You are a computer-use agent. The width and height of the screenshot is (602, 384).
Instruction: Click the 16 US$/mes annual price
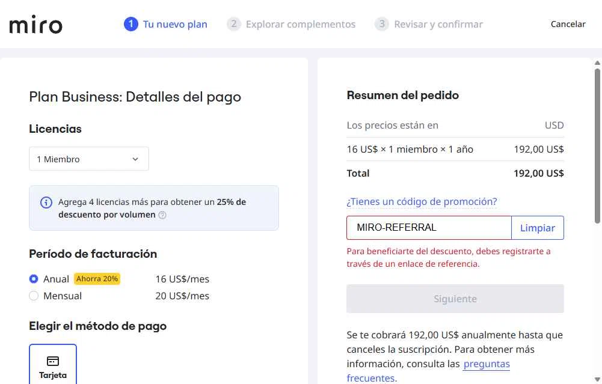click(x=182, y=279)
